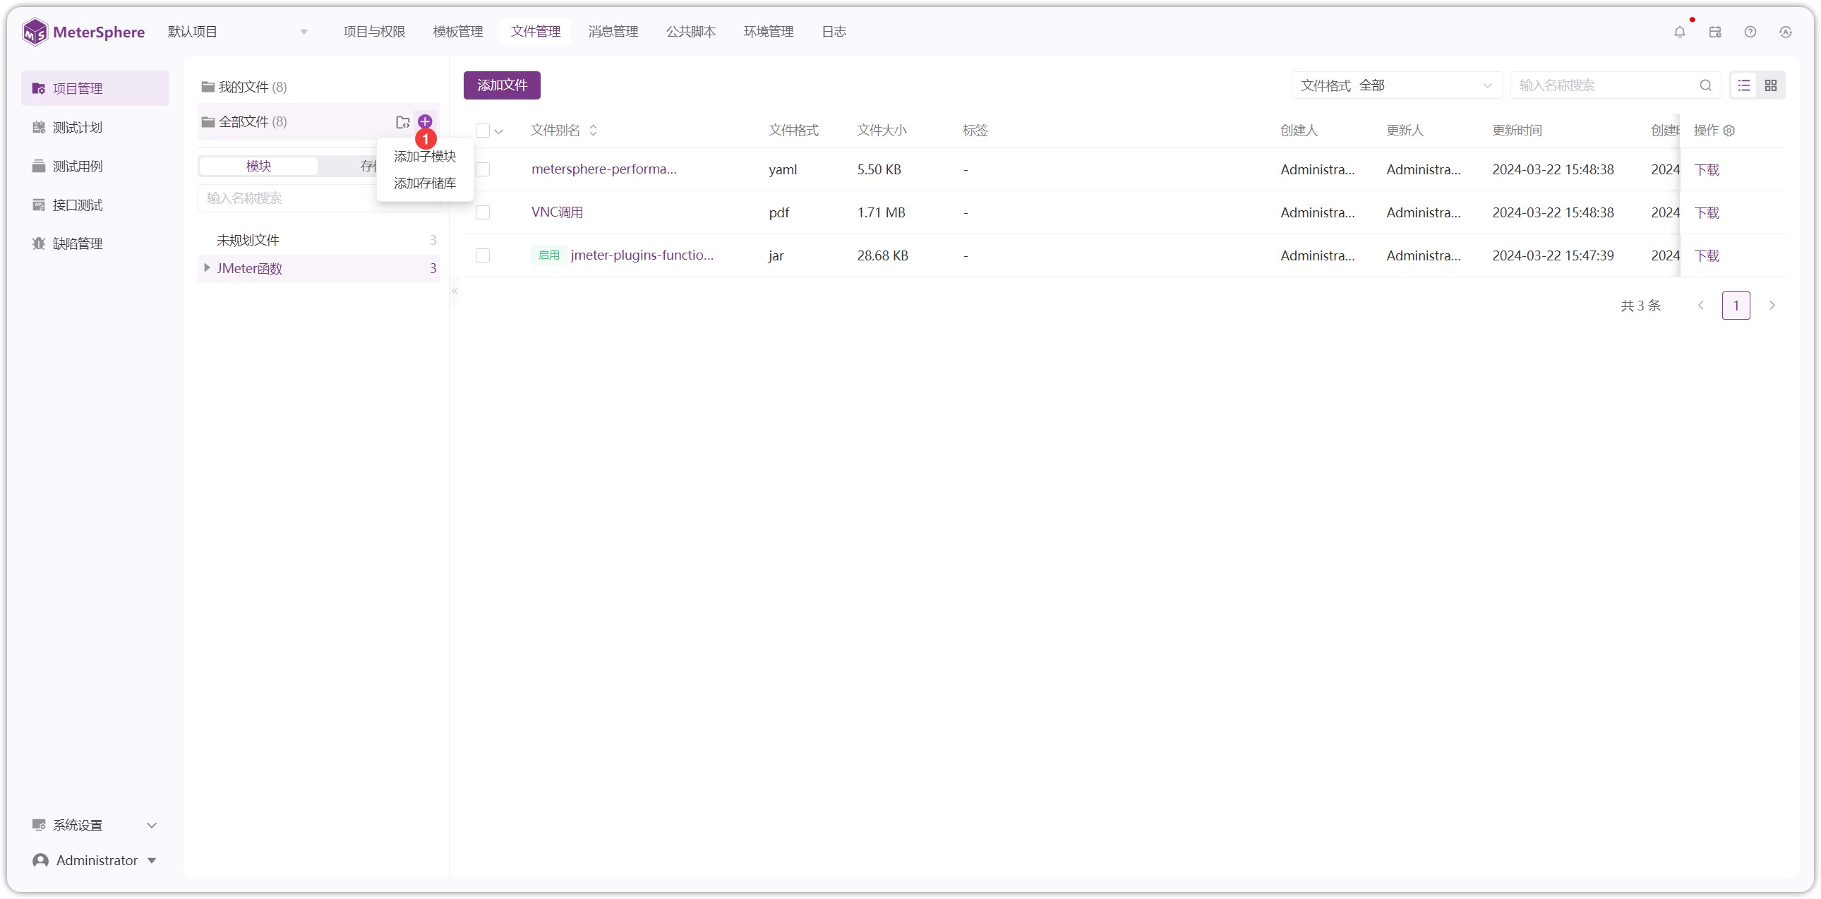Open the 项目与权限 top tab
The width and height of the screenshot is (1821, 899).
click(374, 32)
